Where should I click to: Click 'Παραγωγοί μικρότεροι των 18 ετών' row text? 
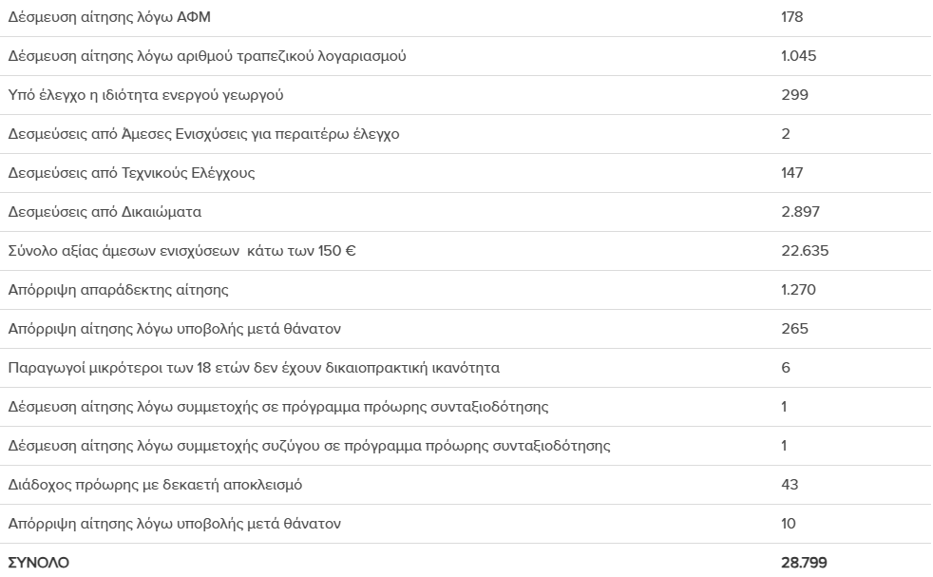click(254, 368)
